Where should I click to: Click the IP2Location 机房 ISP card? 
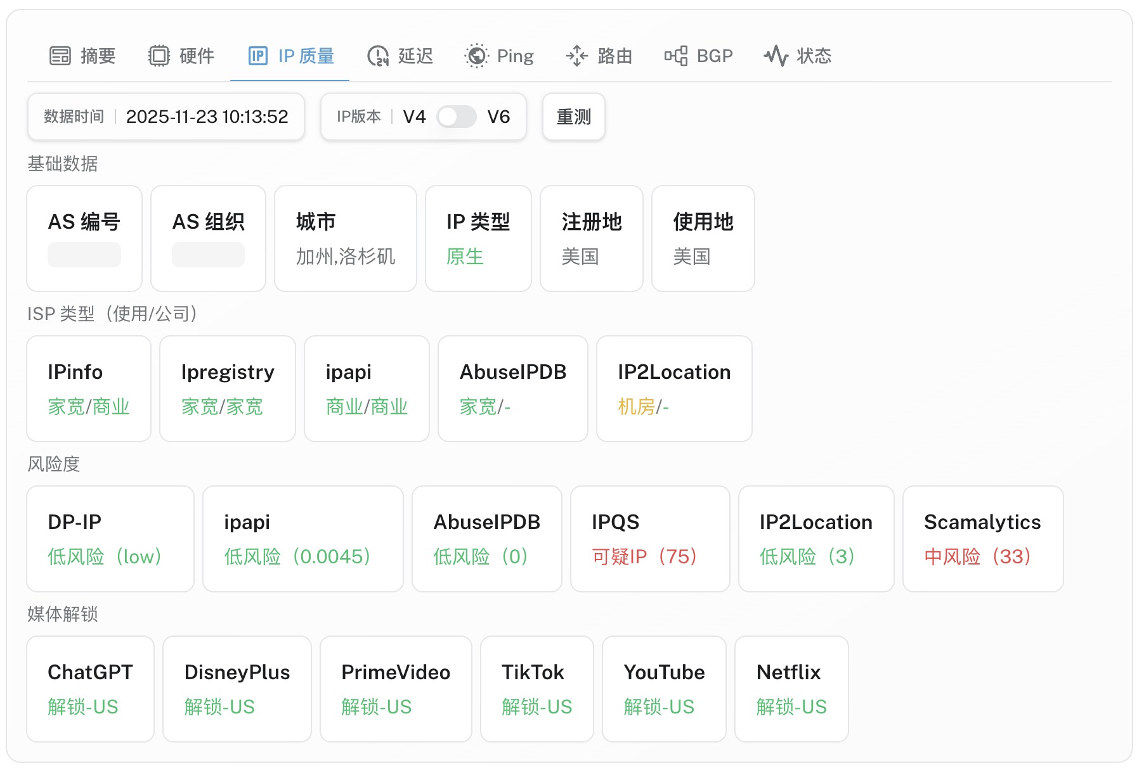(673, 388)
